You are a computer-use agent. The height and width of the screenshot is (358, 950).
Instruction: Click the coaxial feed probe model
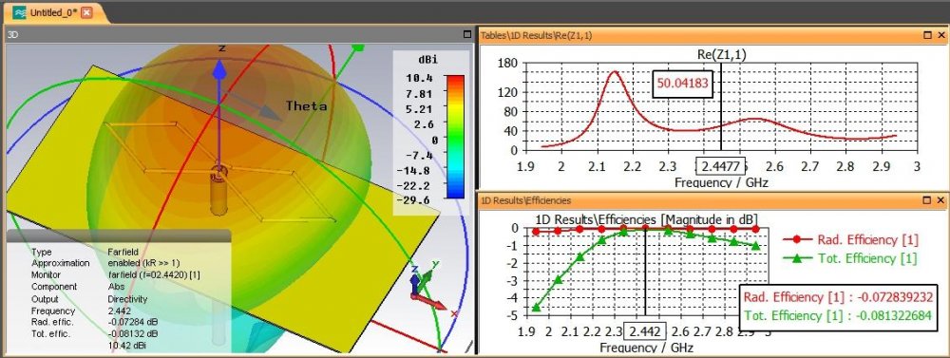pos(218,190)
